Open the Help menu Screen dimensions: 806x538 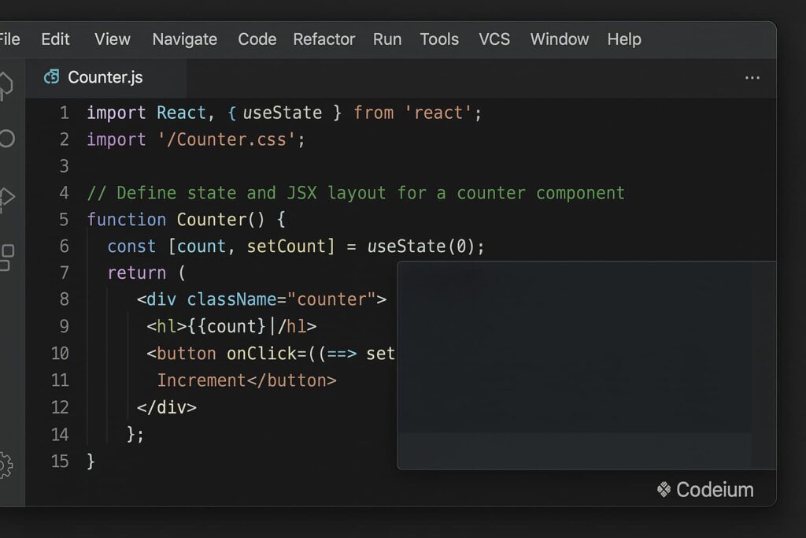tap(624, 39)
